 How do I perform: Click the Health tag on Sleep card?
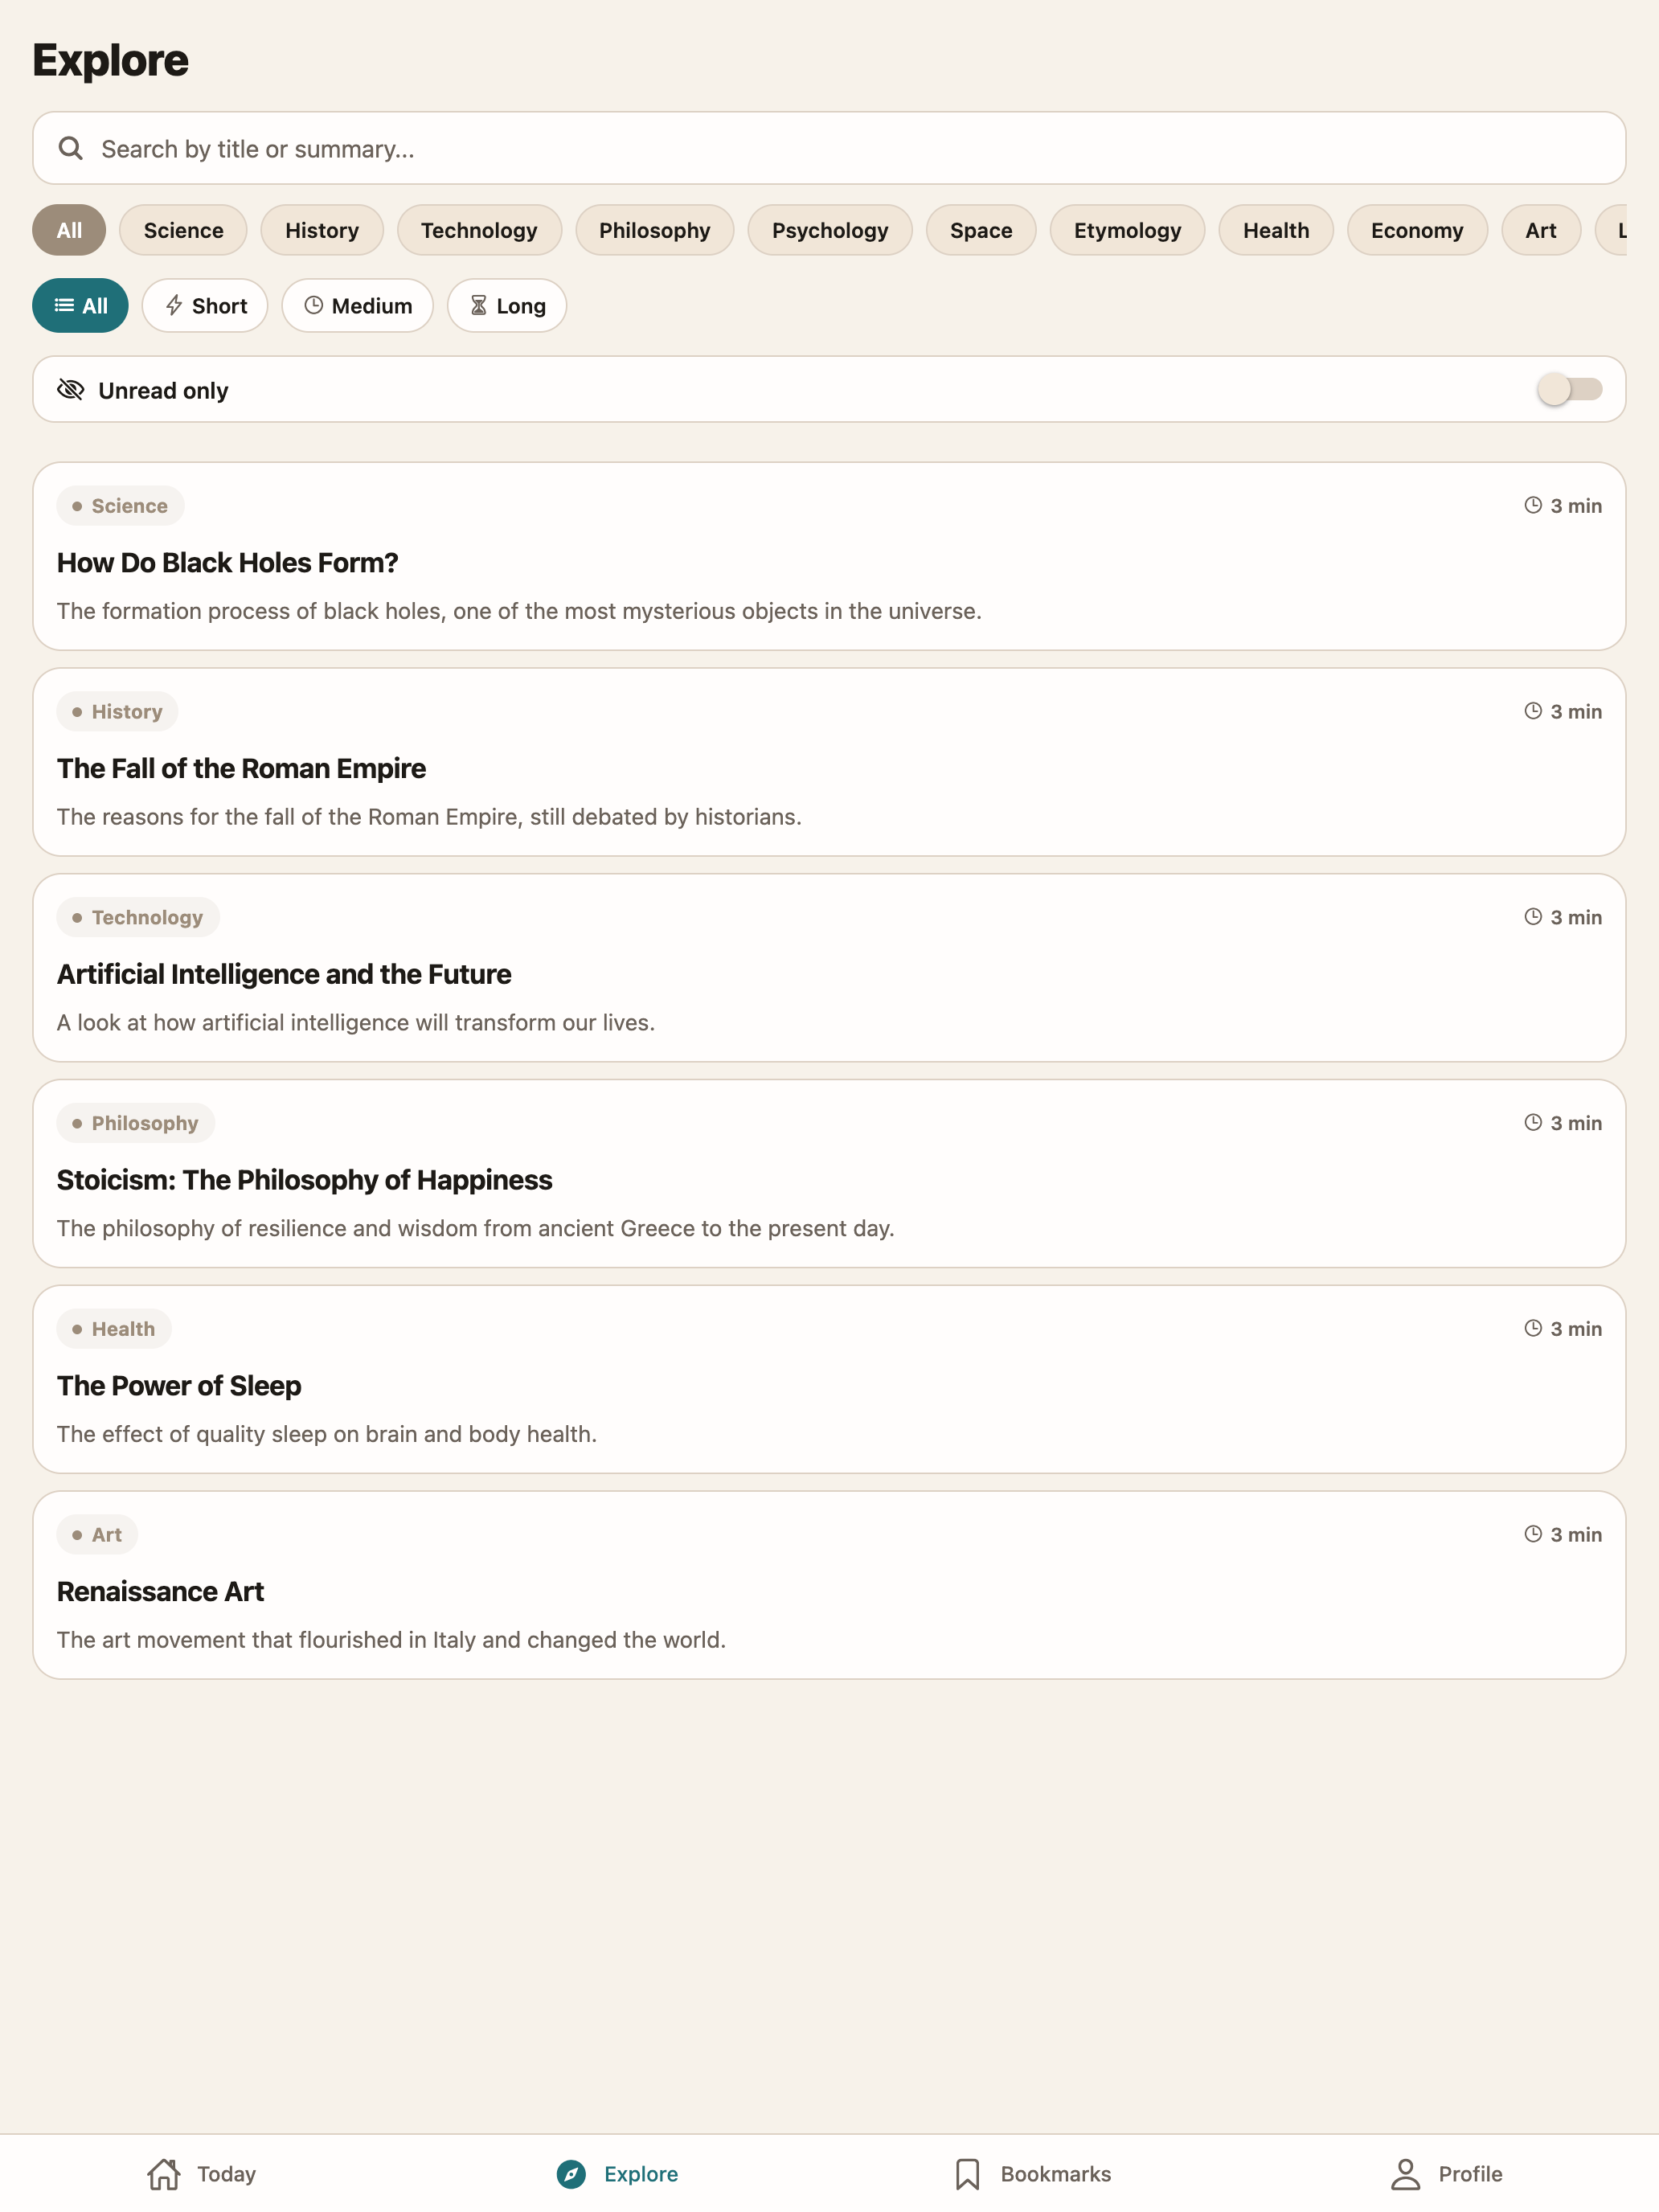(x=114, y=1328)
